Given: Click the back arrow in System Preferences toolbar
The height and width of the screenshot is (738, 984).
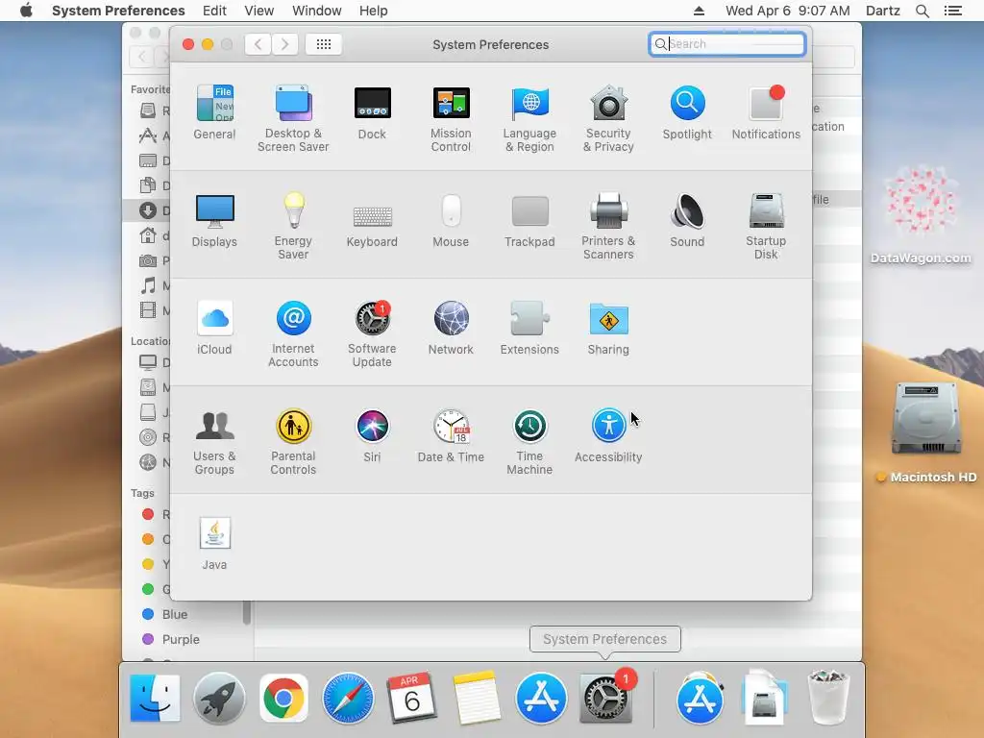Looking at the screenshot, I should pyautogui.click(x=258, y=44).
